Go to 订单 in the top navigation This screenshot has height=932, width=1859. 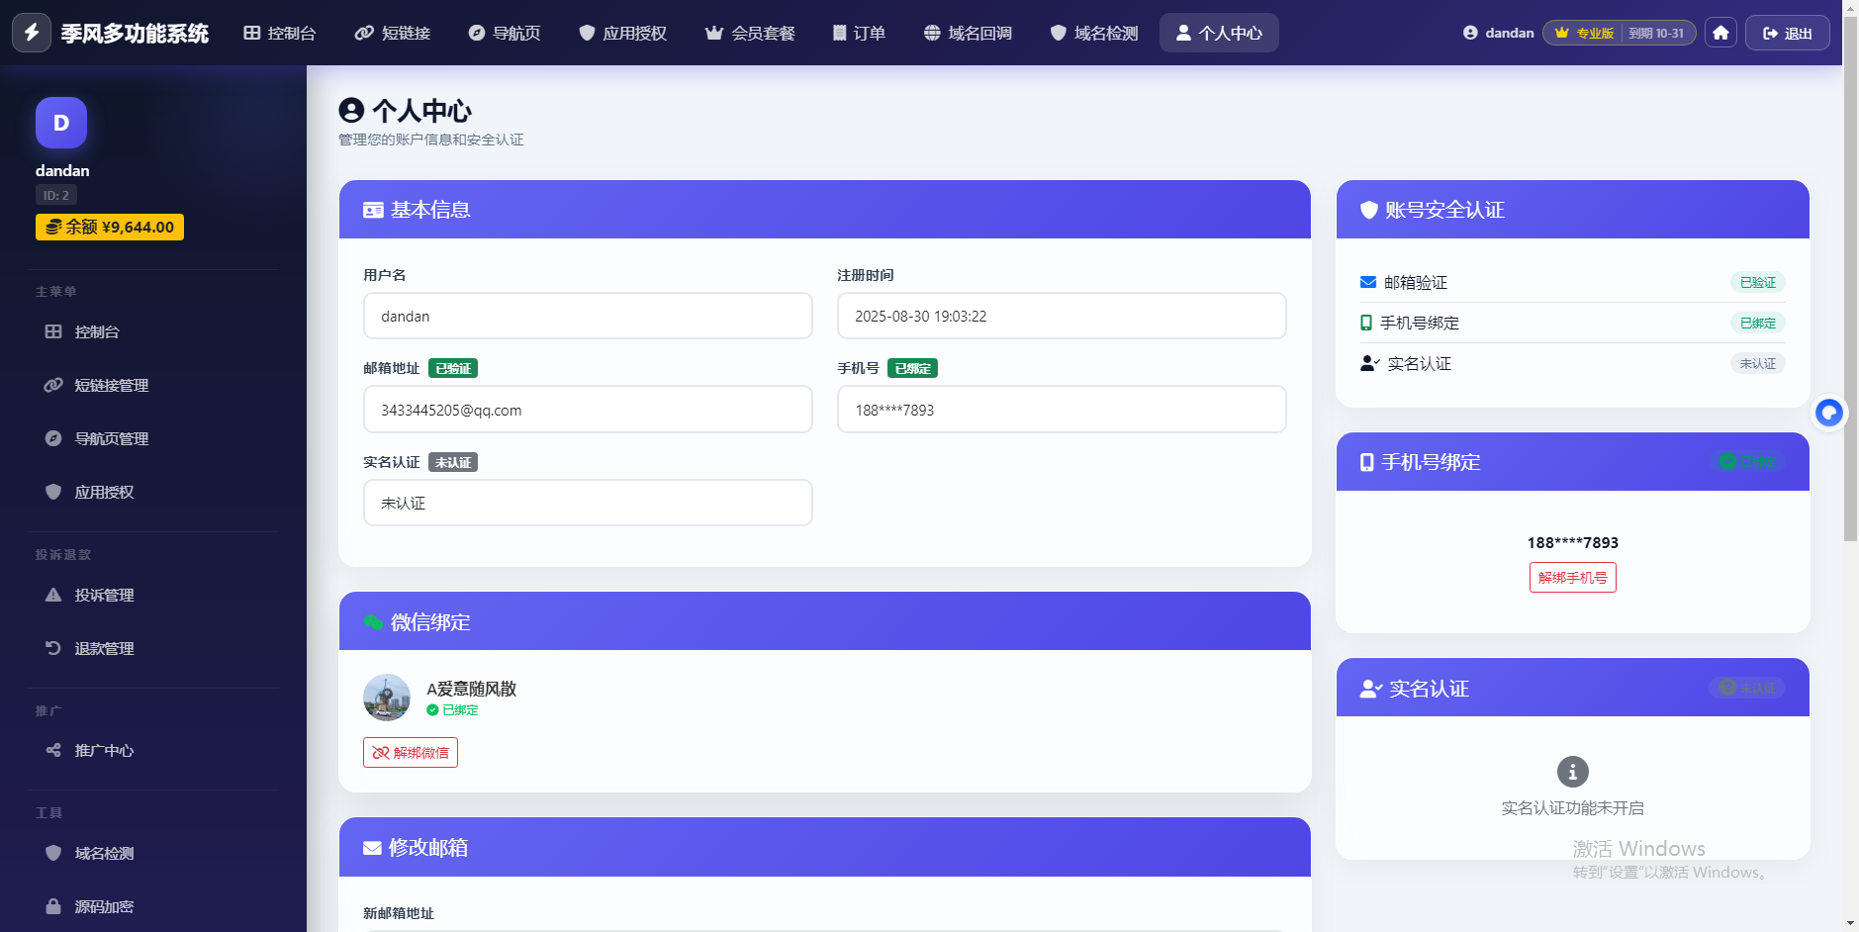tap(859, 33)
